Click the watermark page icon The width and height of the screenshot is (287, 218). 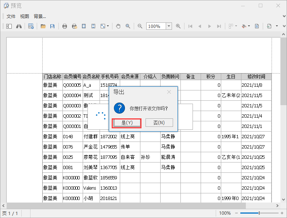[257, 26]
